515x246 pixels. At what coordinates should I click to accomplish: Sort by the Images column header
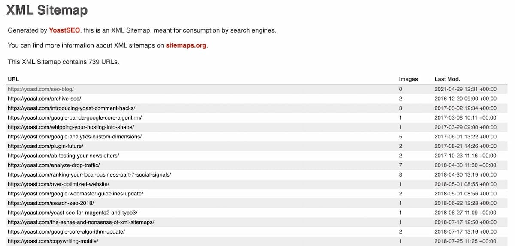coord(408,79)
